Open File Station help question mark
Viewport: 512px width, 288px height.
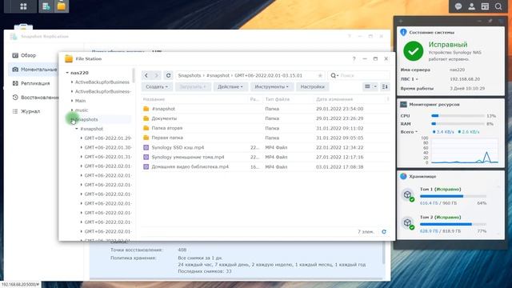pos(354,58)
